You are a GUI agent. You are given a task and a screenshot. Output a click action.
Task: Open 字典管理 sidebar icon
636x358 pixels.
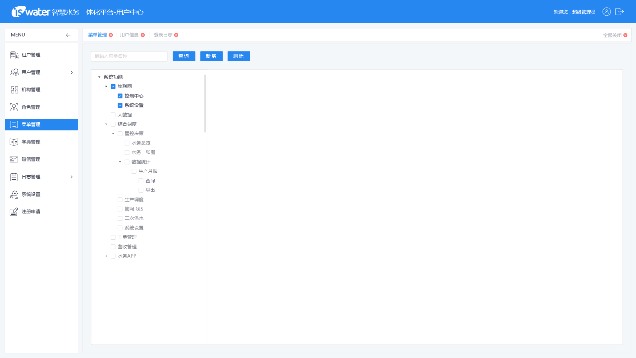click(14, 142)
